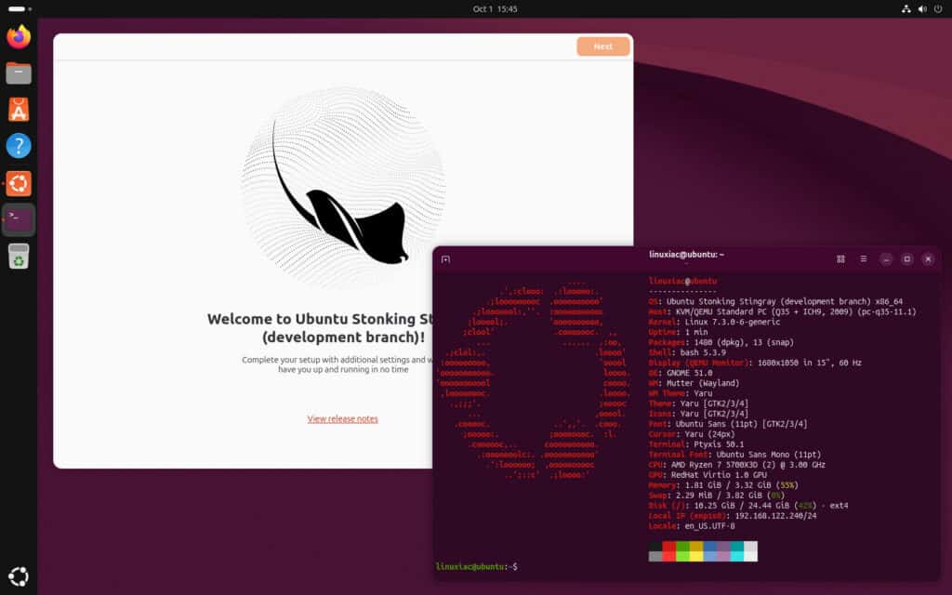Screen dimensions: 952x595
Task: Open the clock showing Oct 1 15:45
Action: (x=495, y=8)
